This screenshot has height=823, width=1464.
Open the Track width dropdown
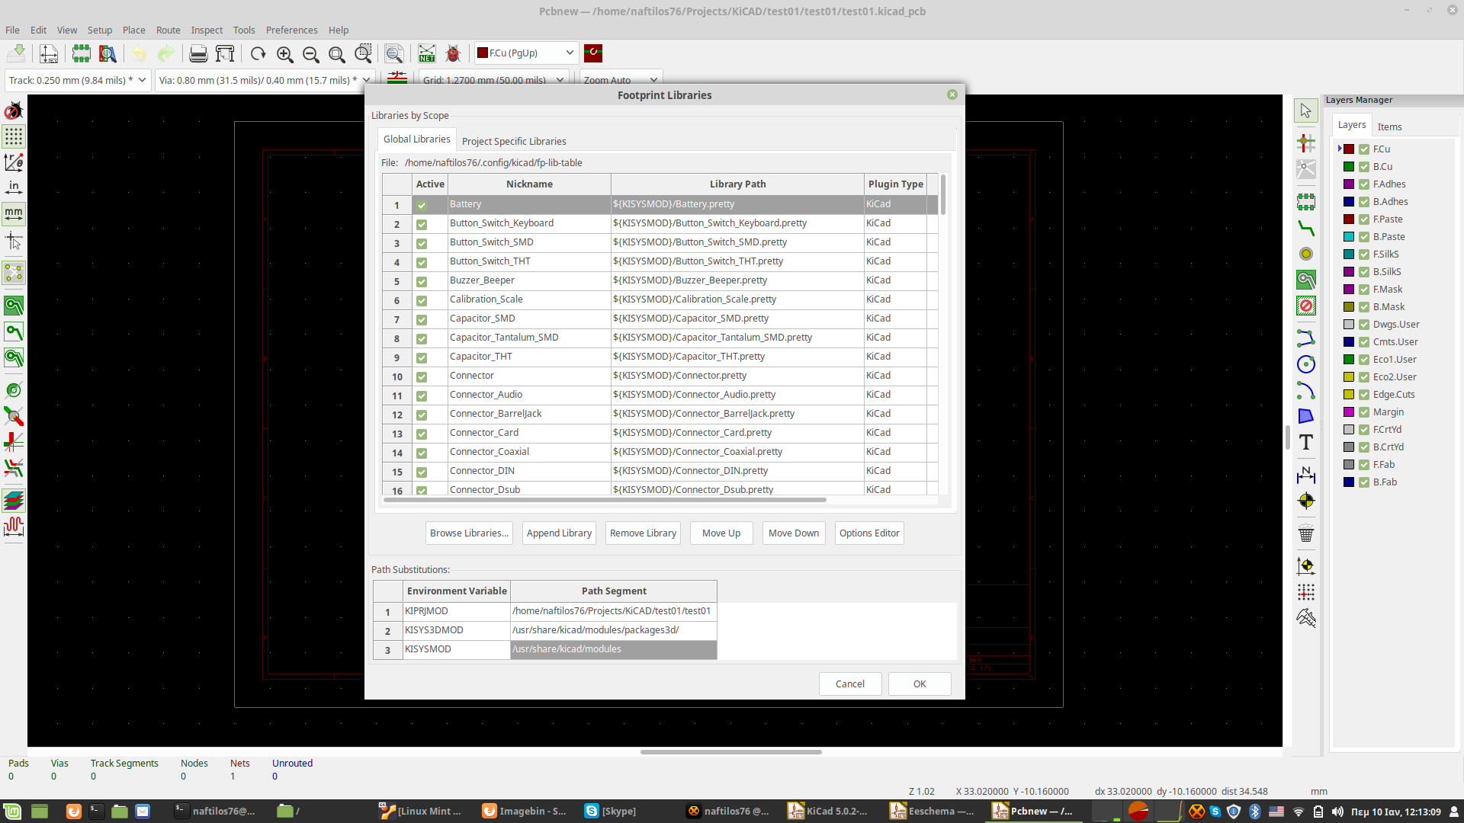[x=77, y=80]
